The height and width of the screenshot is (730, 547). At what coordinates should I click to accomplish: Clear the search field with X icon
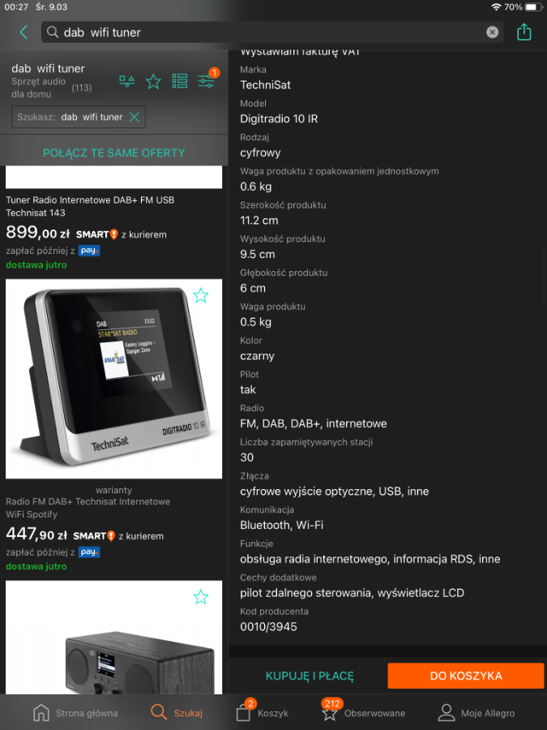492,32
